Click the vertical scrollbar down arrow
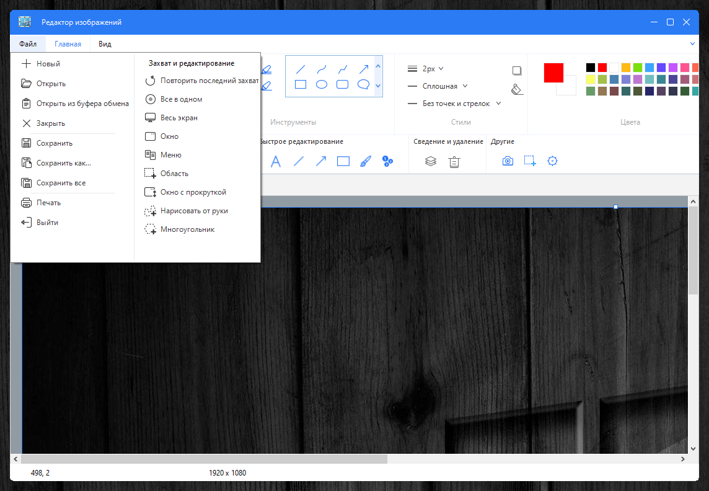The image size is (709, 491). pyautogui.click(x=693, y=448)
